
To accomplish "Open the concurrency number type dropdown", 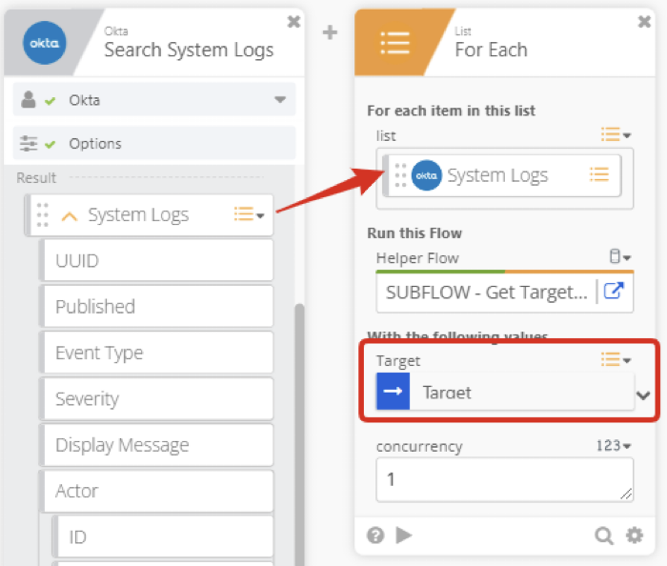I will tap(614, 445).
